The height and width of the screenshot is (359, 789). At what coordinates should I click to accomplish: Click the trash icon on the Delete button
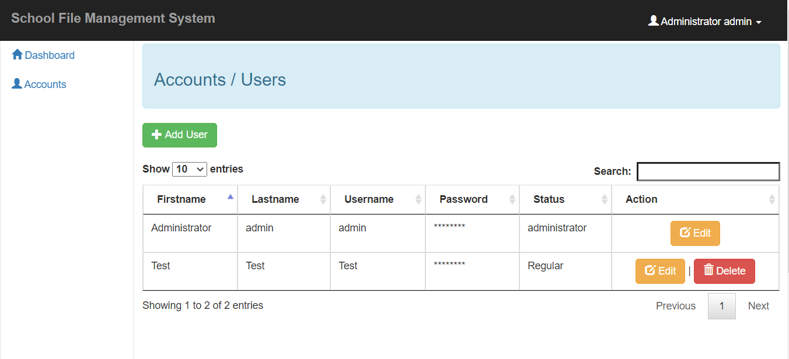coord(709,270)
